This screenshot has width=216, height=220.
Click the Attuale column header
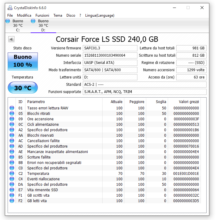(113, 102)
